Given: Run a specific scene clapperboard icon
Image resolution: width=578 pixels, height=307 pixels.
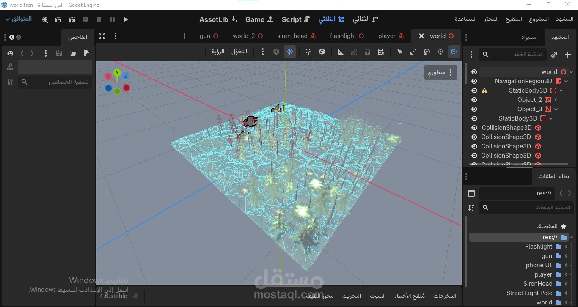Looking at the screenshot, I should [59, 19].
